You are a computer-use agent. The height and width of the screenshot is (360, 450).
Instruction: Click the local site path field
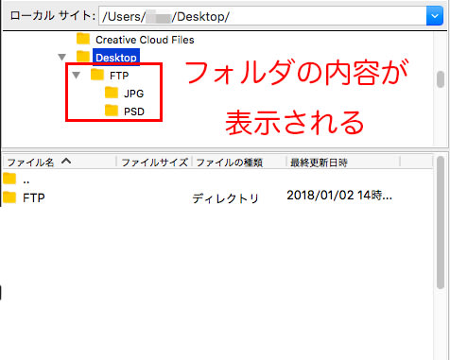coord(262,16)
